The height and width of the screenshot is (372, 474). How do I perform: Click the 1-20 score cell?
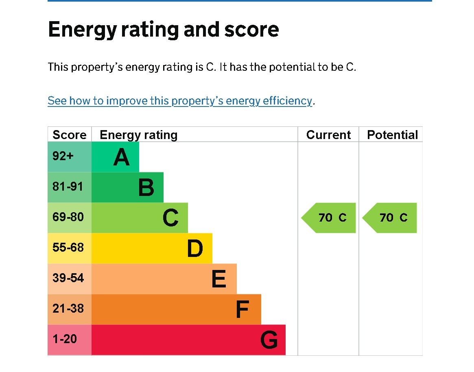click(x=70, y=340)
